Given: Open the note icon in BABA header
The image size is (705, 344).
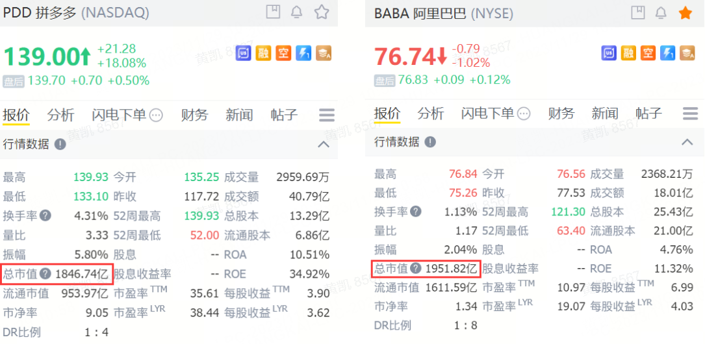Looking at the screenshot, I should click(x=638, y=12).
